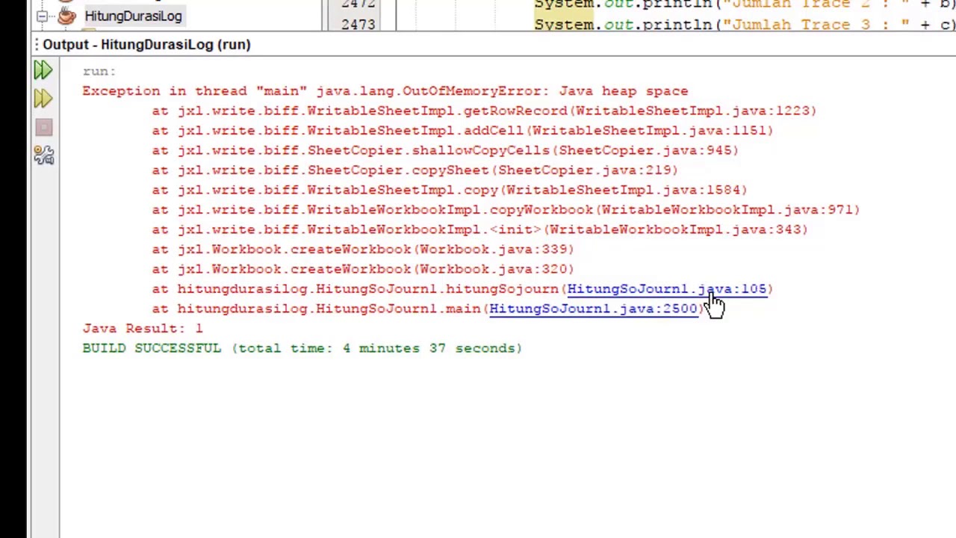Open the HitungSoJourn1.java:2500 stack trace link
Screen dimensions: 956x538
(x=594, y=309)
